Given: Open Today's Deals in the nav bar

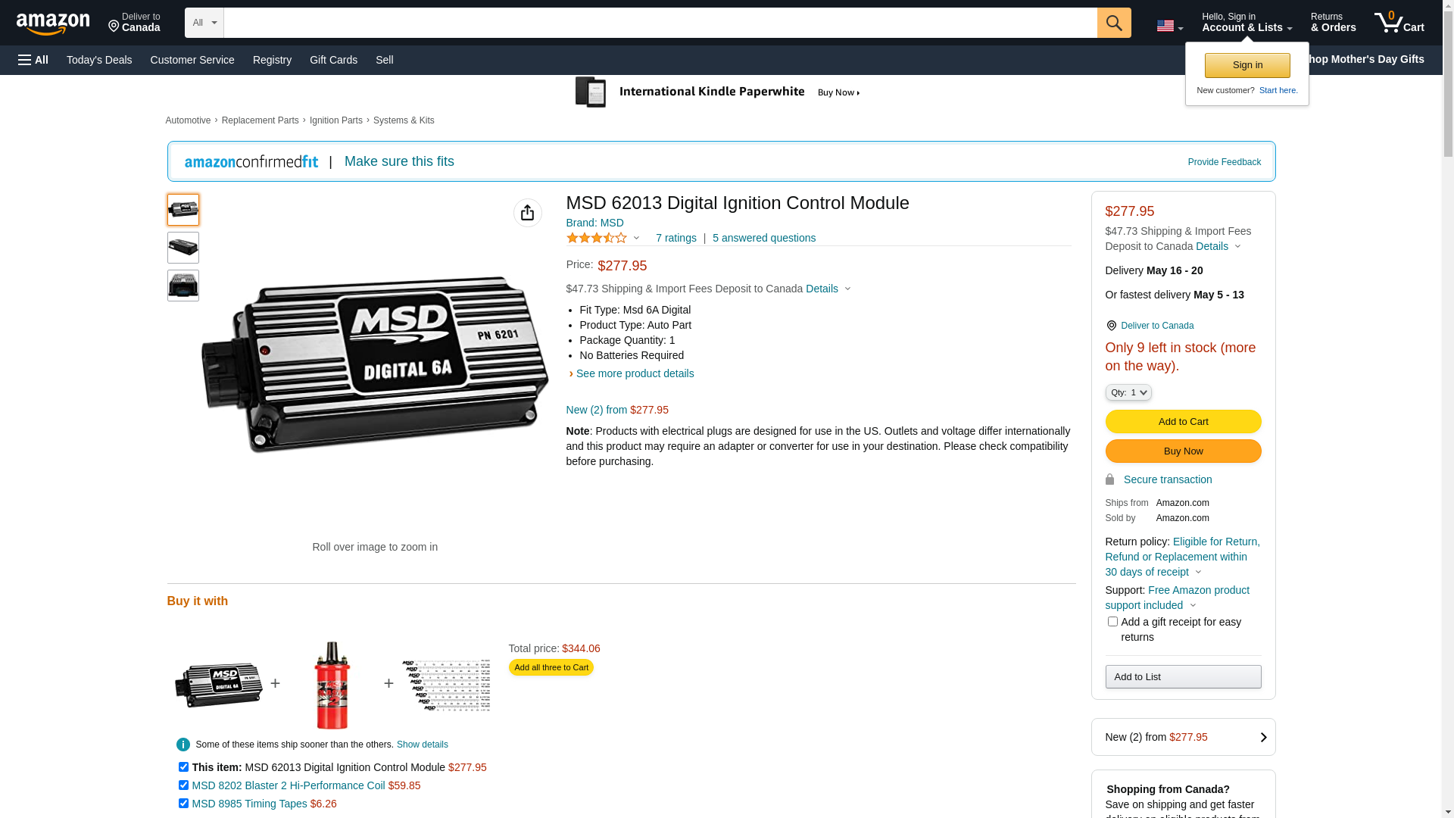Looking at the screenshot, I should click(x=99, y=60).
